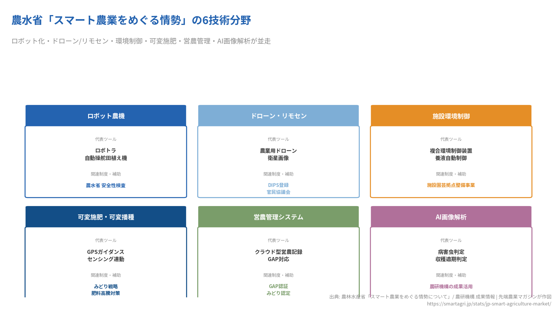The image size is (557, 313).
Task: Click the みどり戦略 link text
Action: coord(106,286)
